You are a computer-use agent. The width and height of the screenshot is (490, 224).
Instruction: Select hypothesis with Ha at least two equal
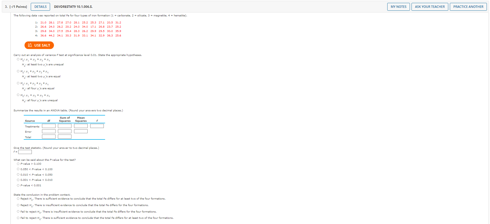point(18,71)
